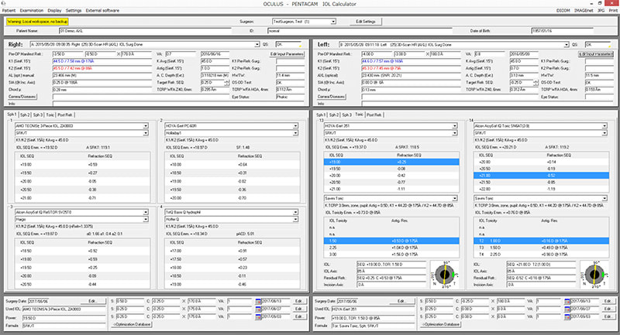Open AMO TECNIS 3-Piece IOL lens dropdown

146,126
